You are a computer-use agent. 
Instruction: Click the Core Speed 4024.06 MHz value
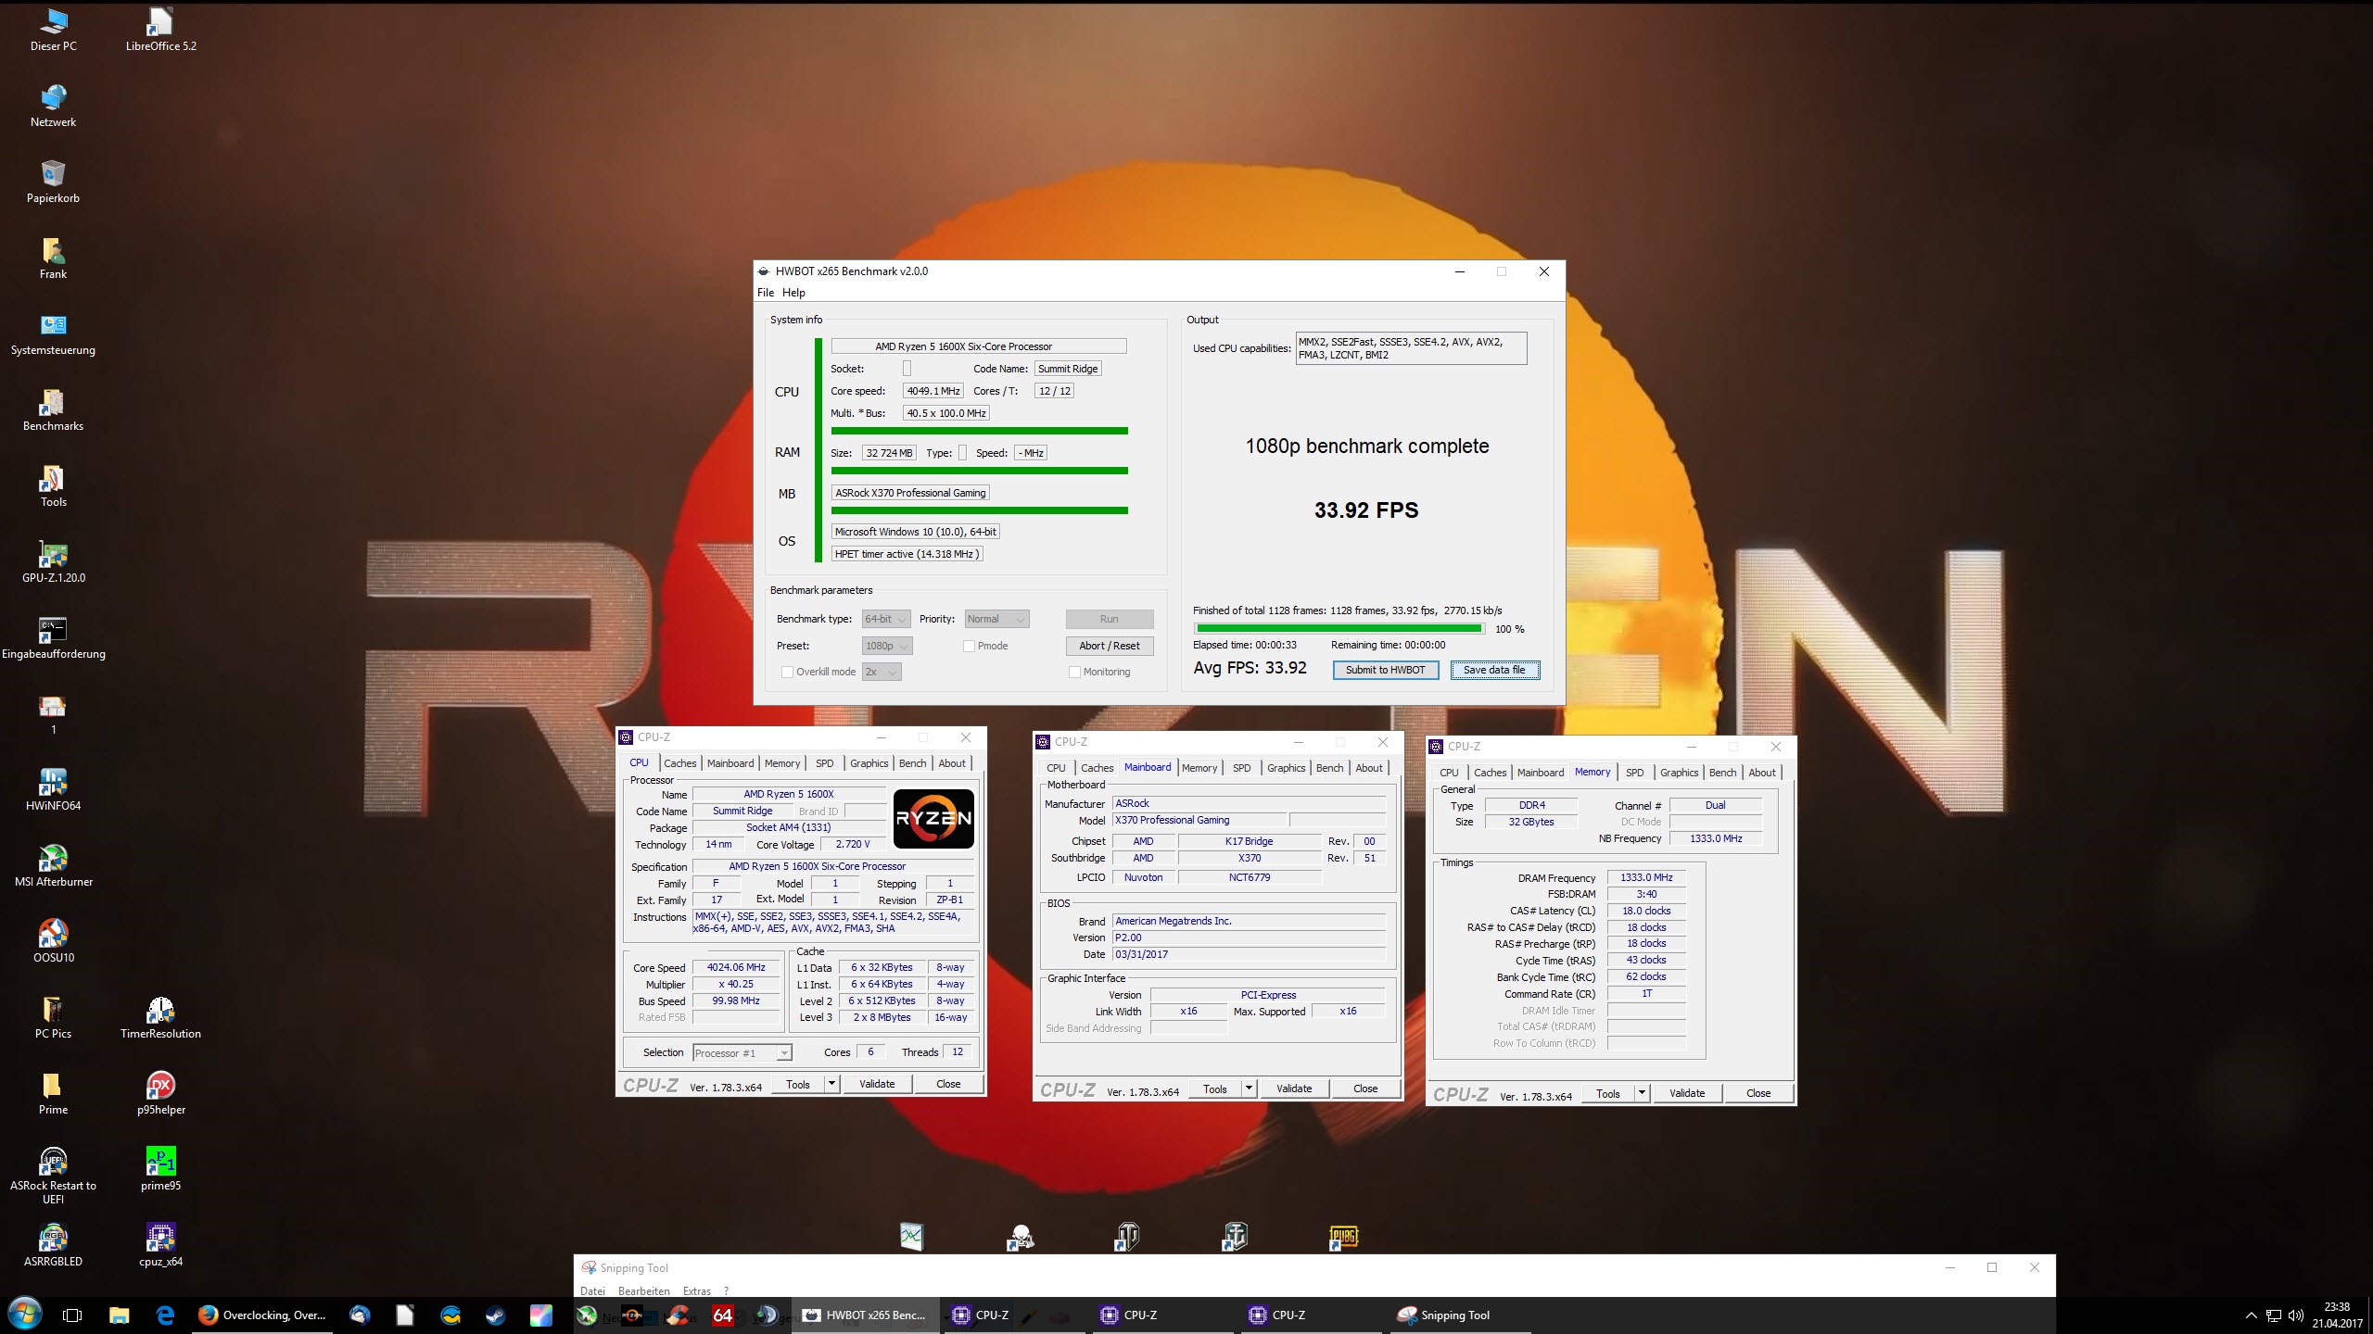[736, 967]
